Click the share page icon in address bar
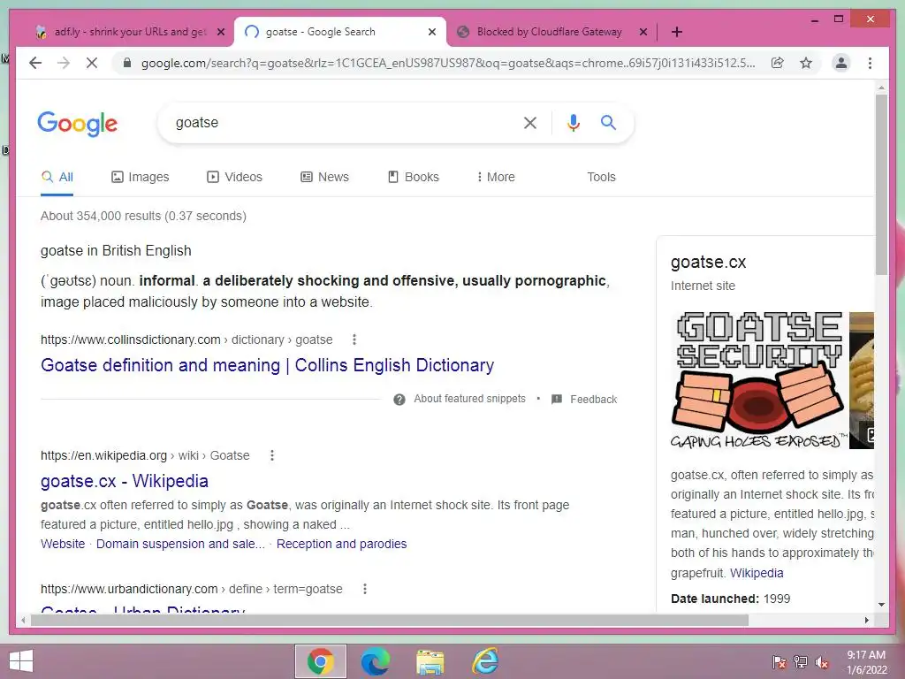This screenshot has width=905, height=679. (778, 63)
